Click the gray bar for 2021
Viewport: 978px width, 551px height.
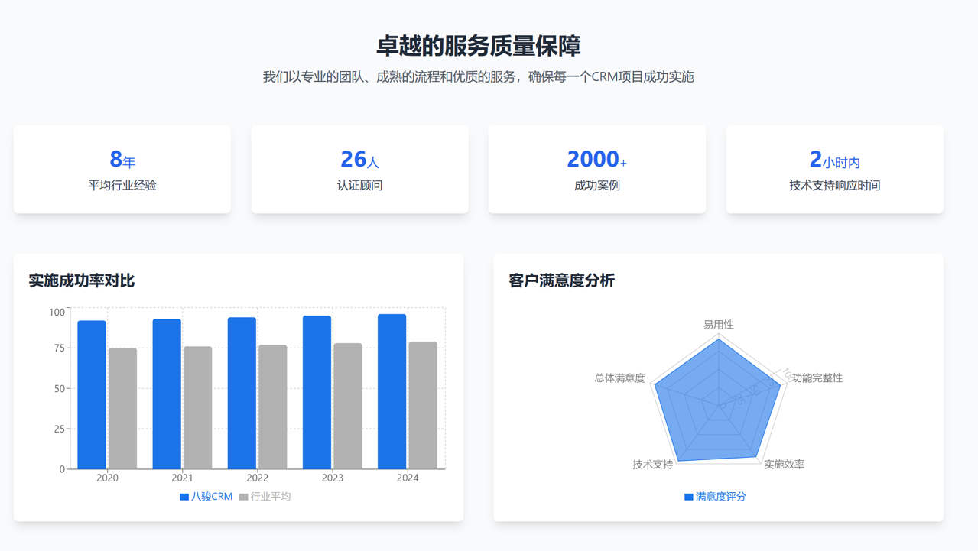point(198,408)
